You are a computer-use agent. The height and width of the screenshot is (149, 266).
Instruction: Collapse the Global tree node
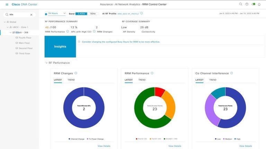(5, 22)
